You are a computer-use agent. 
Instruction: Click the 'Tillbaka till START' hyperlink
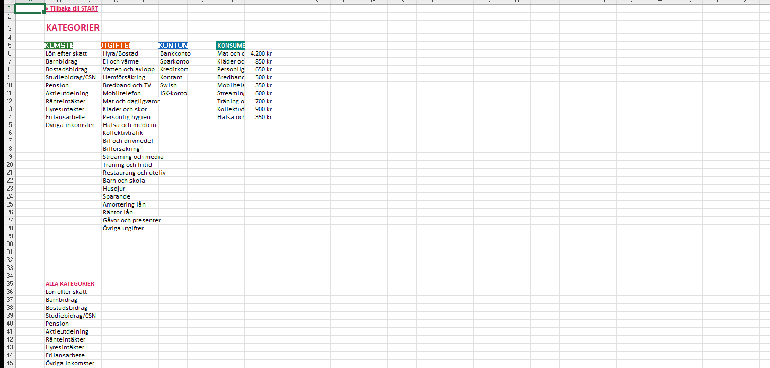point(72,9)
